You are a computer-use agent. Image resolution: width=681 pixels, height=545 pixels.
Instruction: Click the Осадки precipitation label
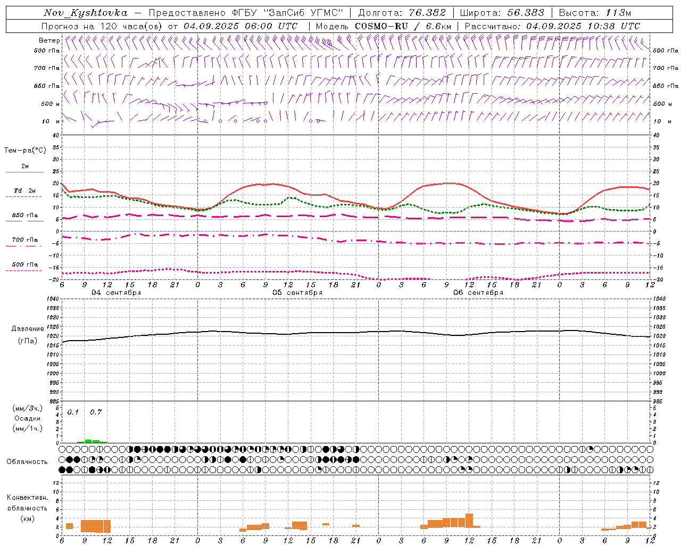click(28, 418)
